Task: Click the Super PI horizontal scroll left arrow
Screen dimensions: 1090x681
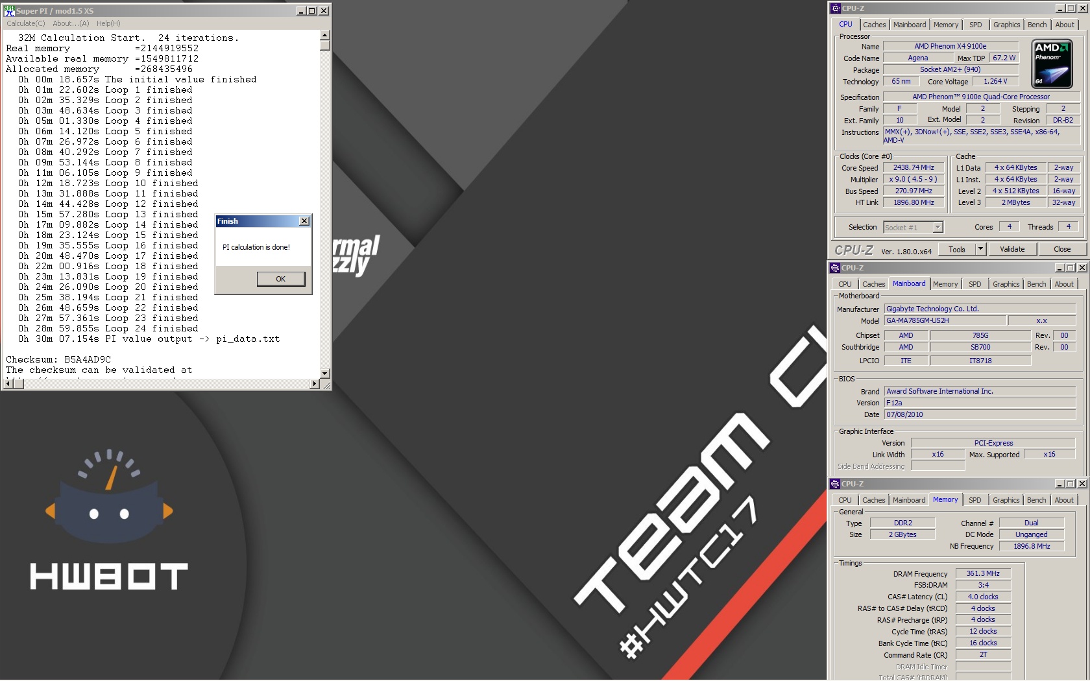Action: click(x=7, y=384)
